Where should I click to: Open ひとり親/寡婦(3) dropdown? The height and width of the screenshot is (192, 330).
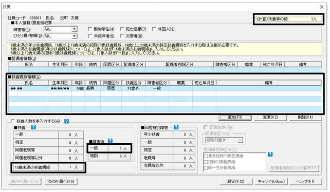[74, 36]
